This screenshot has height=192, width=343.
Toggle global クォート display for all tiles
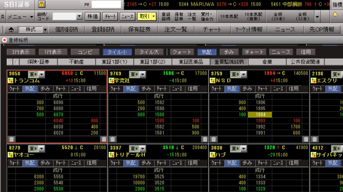182,52
